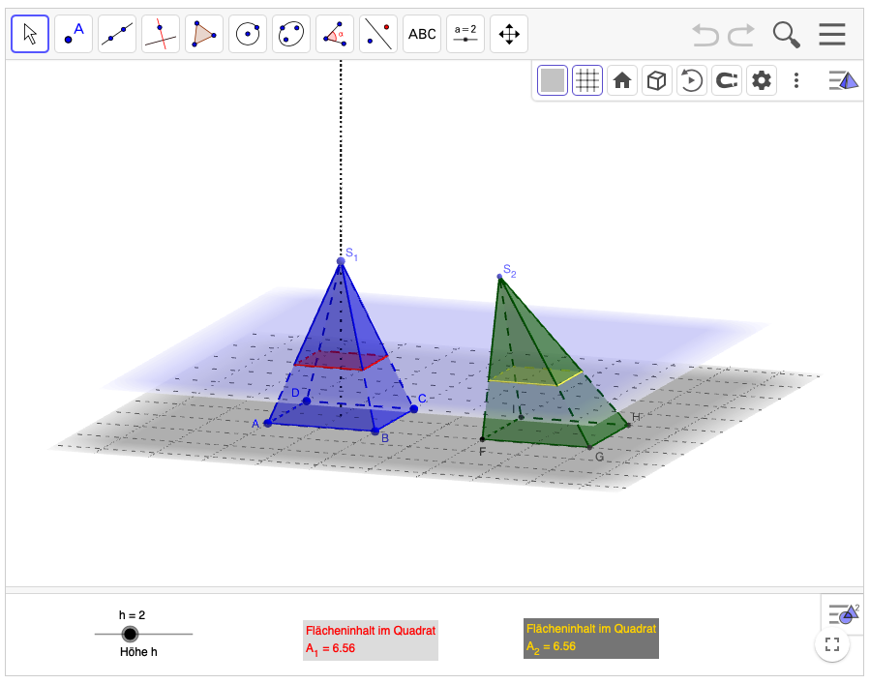The image size is (870, 684).
Task: Select the Circle with Center tool
Action: 248,34
